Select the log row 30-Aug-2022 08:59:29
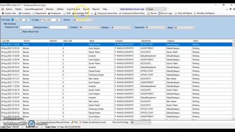The image size is (235, 132). pyautogui.click(x=116, y=71)
